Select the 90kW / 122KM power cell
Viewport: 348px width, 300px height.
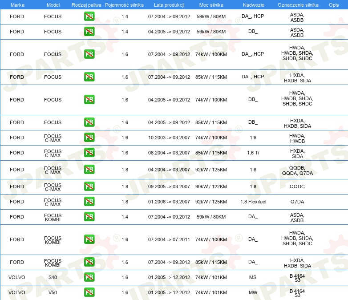[x=211, y=186]
